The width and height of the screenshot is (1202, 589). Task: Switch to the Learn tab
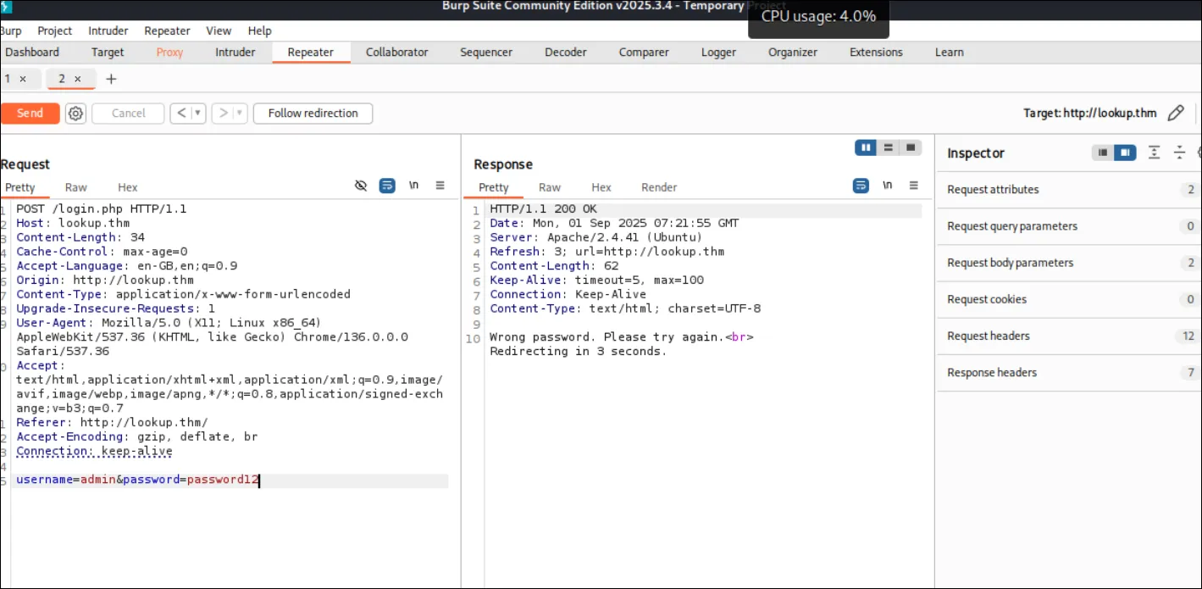click(x=950, y=52)
